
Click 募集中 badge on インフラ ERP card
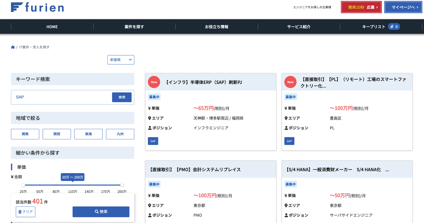[154, 97]
